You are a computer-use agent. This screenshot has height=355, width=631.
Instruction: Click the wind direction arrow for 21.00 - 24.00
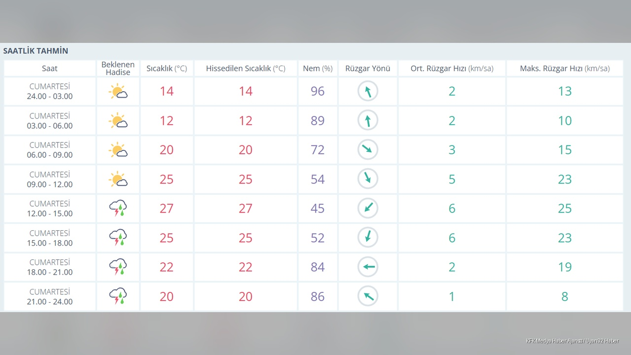pyautogui.click(x=368, y=296)
